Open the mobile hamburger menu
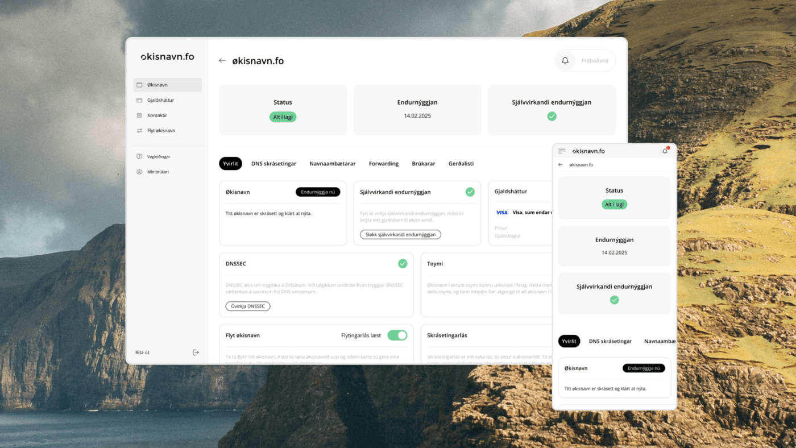This screenshot has width=796, height=448. click(562, 151)
